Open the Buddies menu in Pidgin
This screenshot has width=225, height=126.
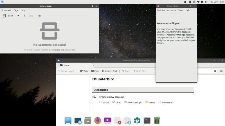pos(161,10)
